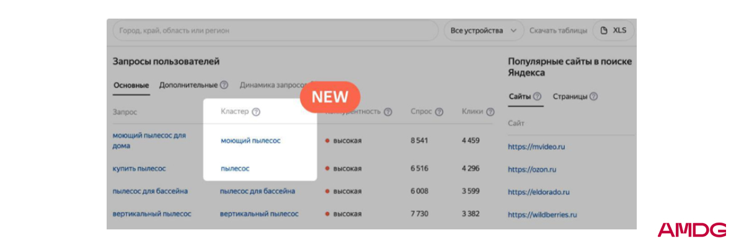Viewport: 744px width, 248px height.
Task: Open the Все устройства dropdown
Action: point(484,30)
